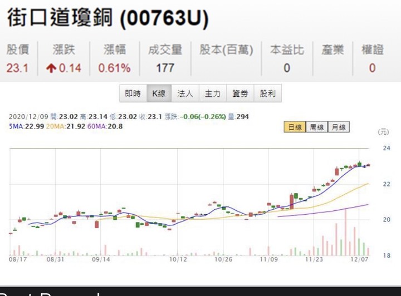The width and height of the screenshot is (401, 296).
Task: Click the 2020/12/09 date readout
Action: (28, 117)
